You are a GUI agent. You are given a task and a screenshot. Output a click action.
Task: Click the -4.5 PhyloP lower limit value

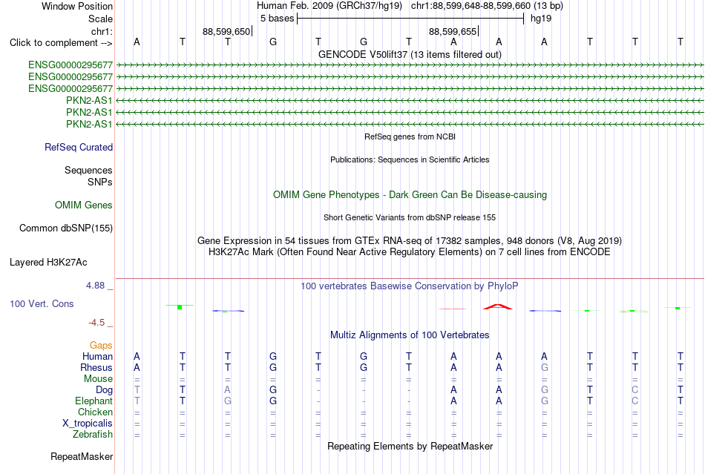[x=96, y=322]
